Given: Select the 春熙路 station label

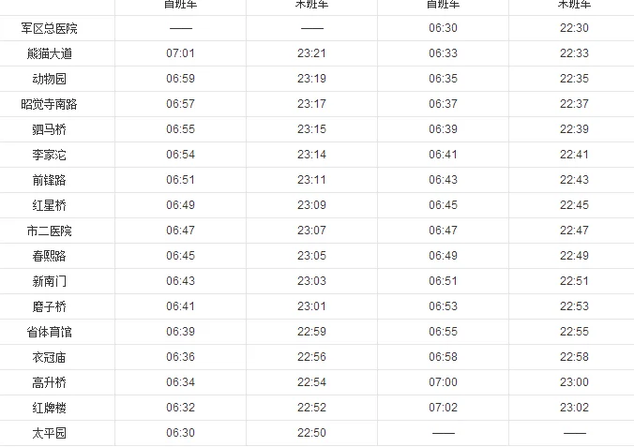Looking at the screenshot, I should (x=50, y=256).
